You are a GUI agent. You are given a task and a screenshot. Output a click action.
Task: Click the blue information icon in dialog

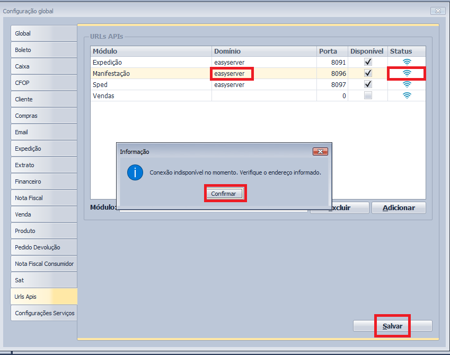(x=135, y=172)
